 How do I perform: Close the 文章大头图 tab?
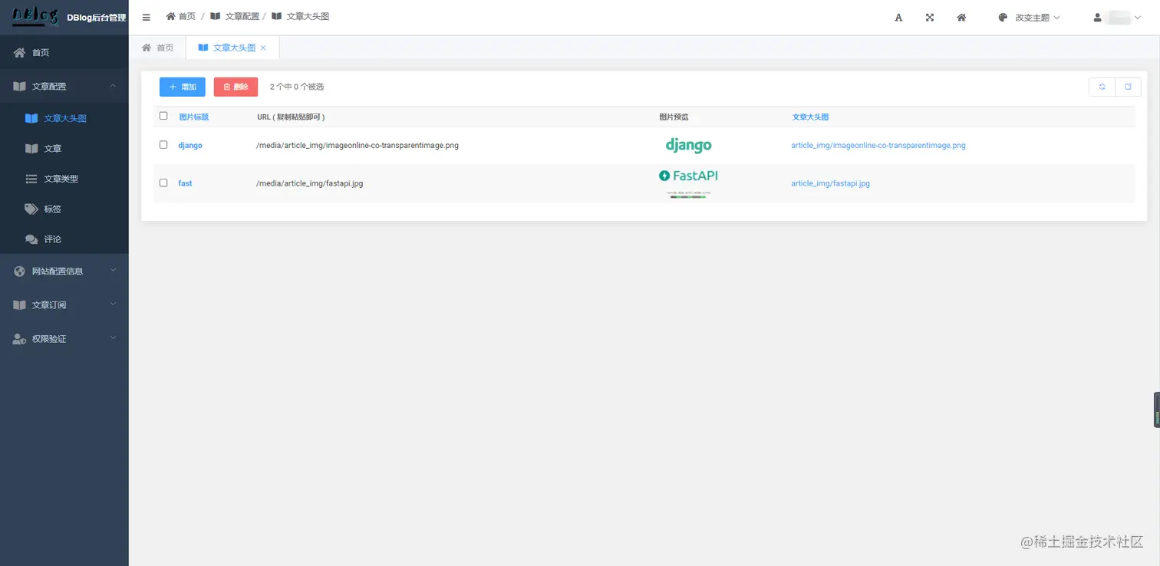click(263, 48)
